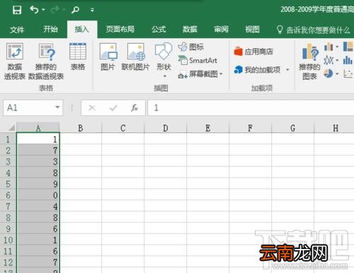Viewport: 354px width, 273px height.
Task: Insert a column or bar chart
Action: tap(329, 47)
